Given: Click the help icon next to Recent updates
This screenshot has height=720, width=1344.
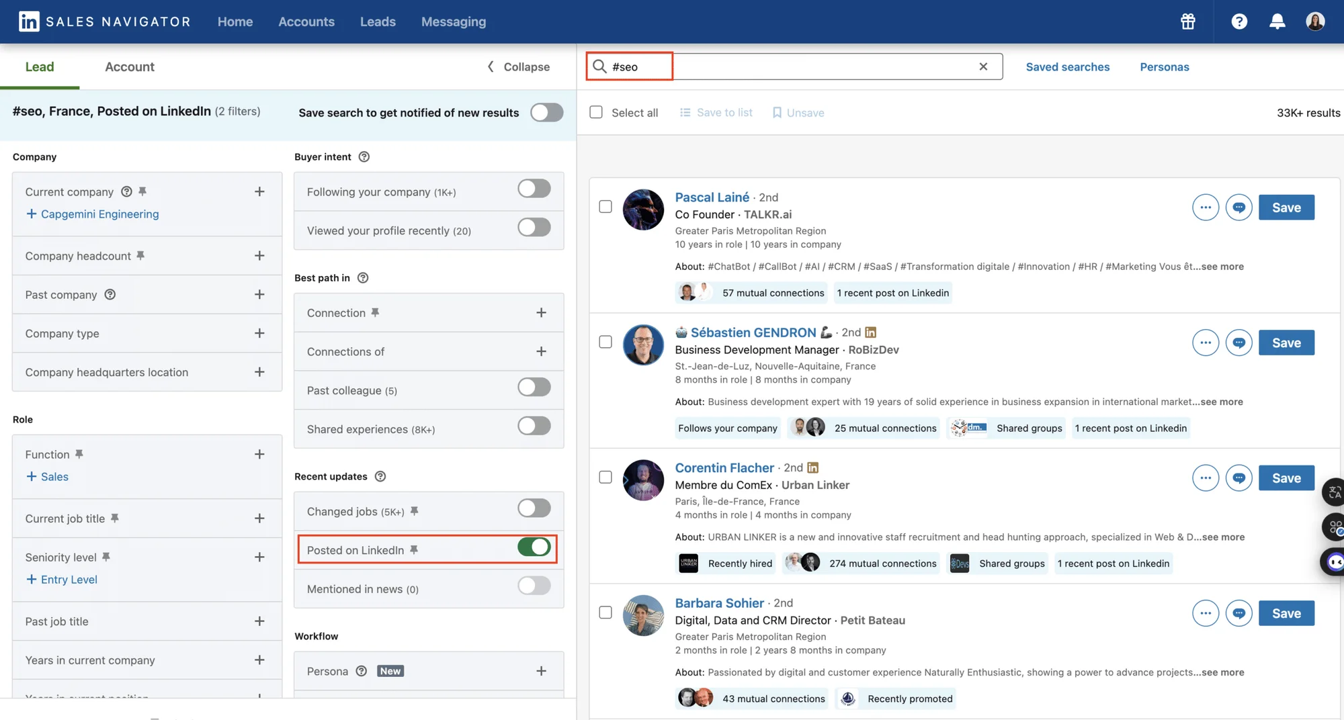Looking at the screenshot, I should point(380,476).
